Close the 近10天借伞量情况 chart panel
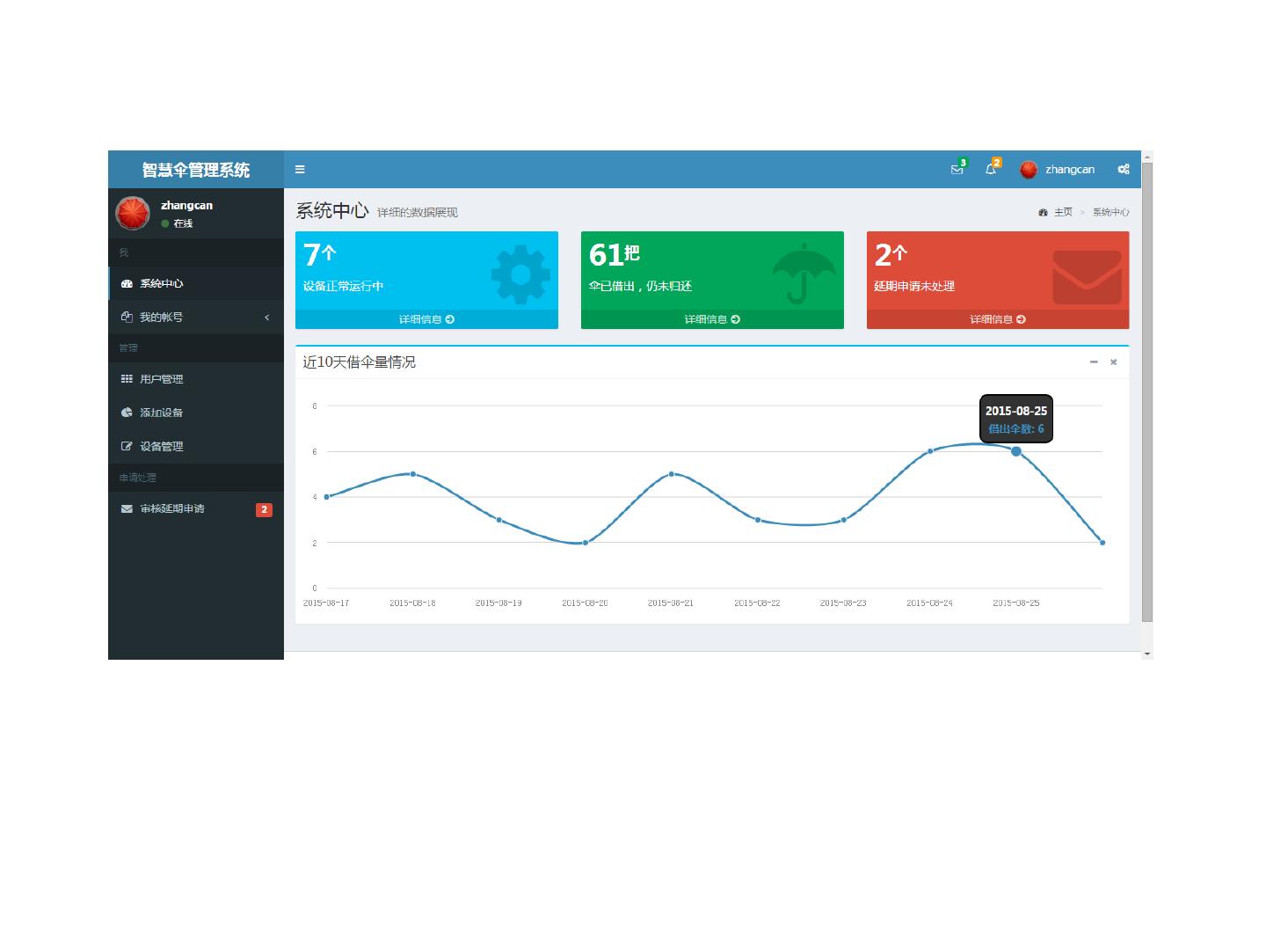The height and width of the screenshot is (950, 1266). (x=1113, y=362)
